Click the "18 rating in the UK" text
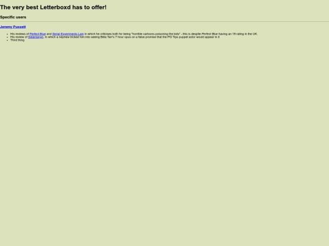Viewport: 329px width, 246px height. pyautogui.click(x=245, y=34)
